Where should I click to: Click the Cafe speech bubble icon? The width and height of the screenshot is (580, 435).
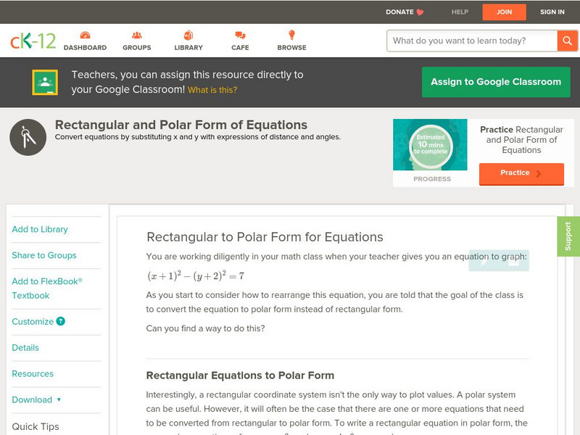pyautogui.click(x=239, y=34)
